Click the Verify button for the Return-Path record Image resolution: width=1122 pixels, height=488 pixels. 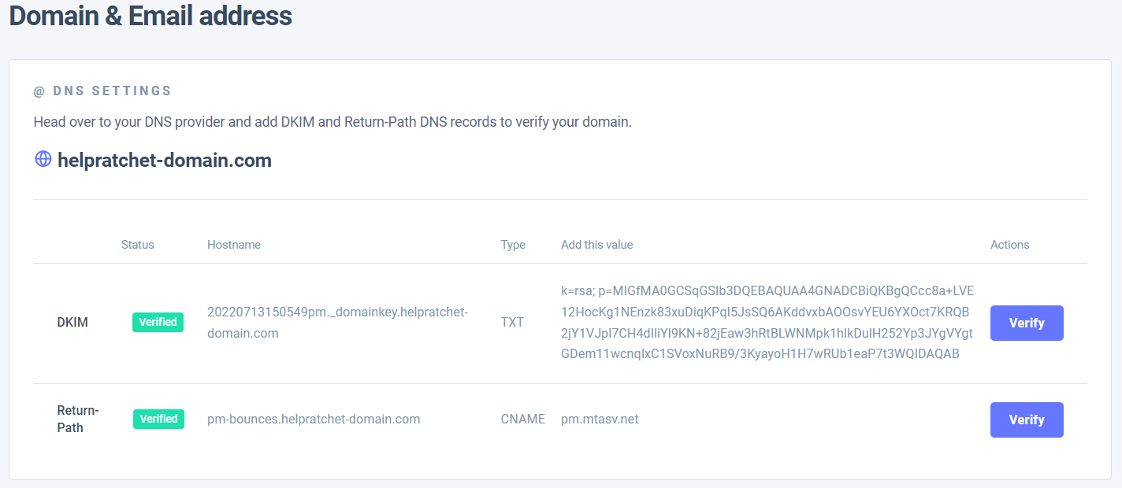point(1026,420)
